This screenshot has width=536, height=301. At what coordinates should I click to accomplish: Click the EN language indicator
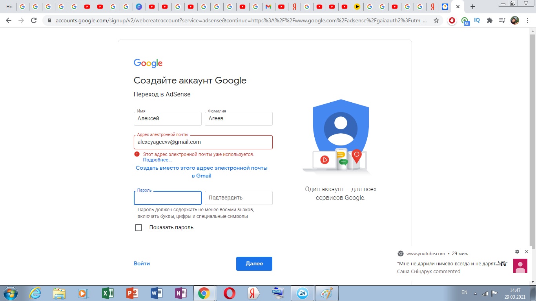464,292
